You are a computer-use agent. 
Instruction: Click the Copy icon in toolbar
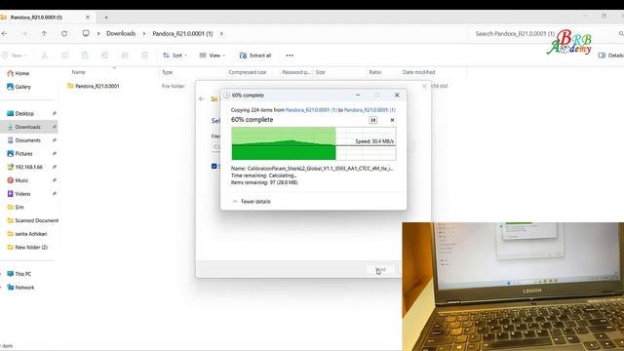pyautogui.click(x=64, y=56)
